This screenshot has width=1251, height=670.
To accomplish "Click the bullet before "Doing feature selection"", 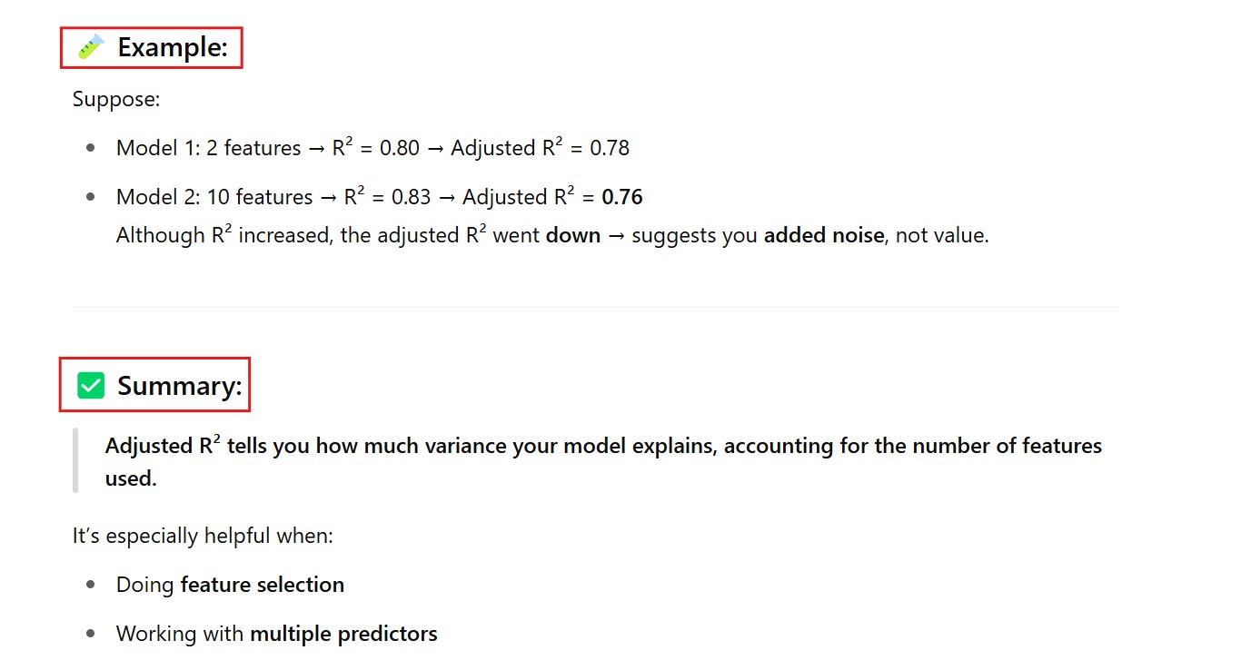I will point(90,585).
